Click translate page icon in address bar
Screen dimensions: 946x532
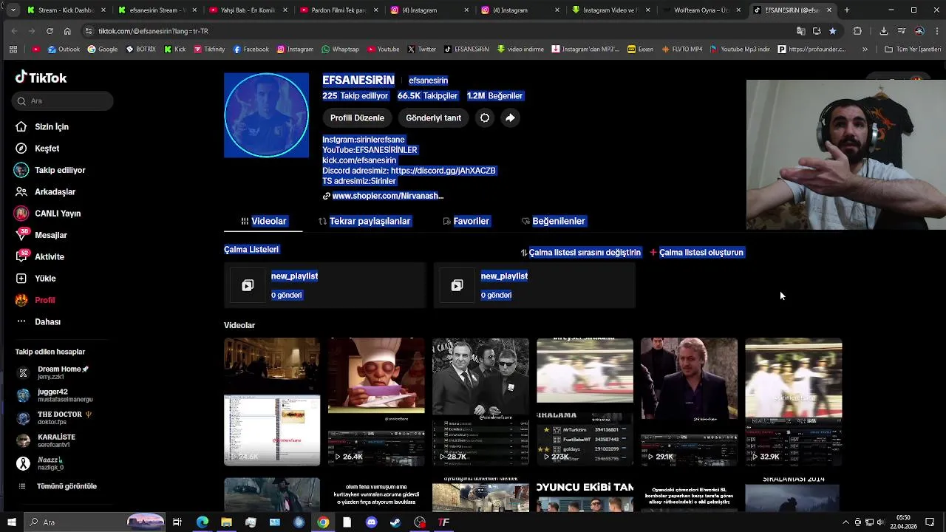click(800, 31)
